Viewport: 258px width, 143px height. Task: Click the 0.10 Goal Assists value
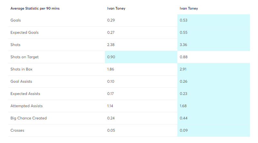pyautogui.click(x=111, y=81)
